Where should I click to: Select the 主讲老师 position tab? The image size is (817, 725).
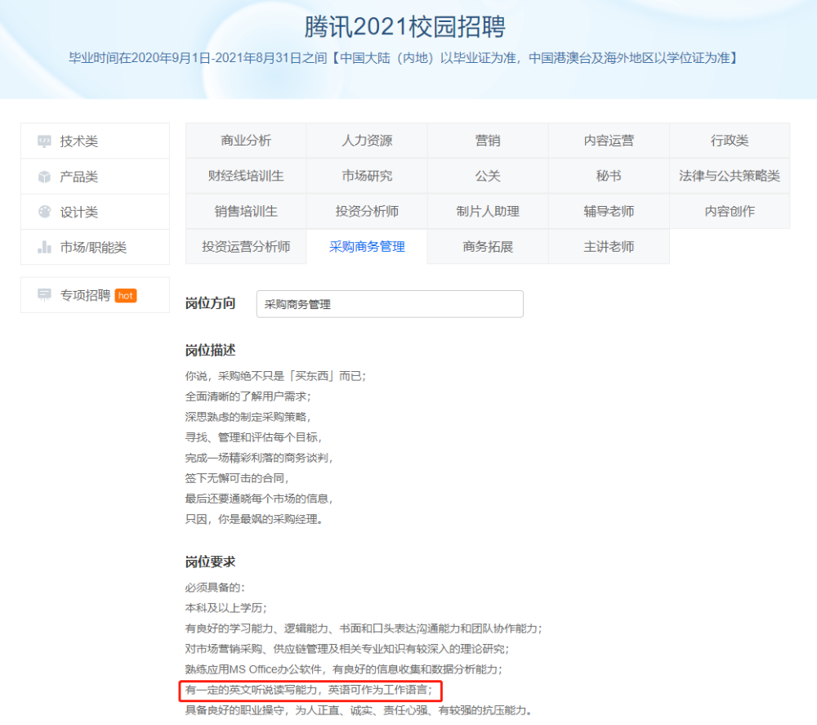[609, 247]
